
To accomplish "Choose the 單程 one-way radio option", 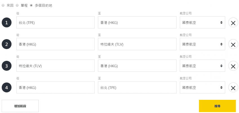I will tap(17, 5).
